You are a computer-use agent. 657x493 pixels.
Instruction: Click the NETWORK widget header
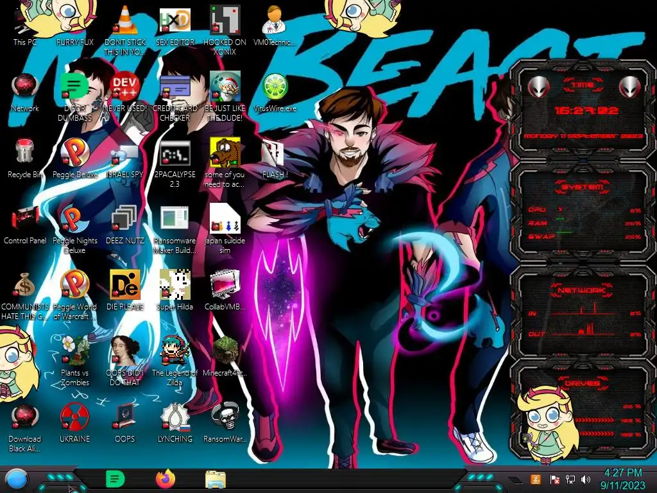[x=581, y=290]
